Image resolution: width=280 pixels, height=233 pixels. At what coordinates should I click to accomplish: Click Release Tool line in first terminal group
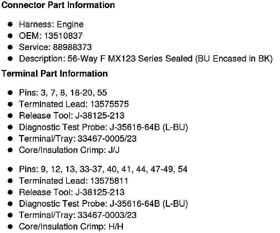(x=71, y=116)
